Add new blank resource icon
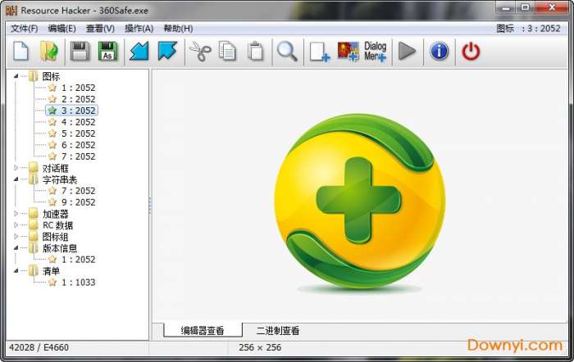This screenshot has width=574, height=362. tap(319, 52)
